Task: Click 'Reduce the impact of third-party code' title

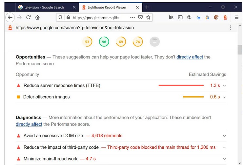Action: (x=61, y=147)
